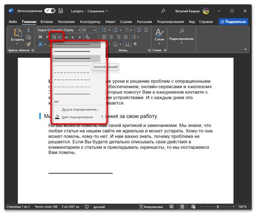Viewport: 256px width, 214px height.
Task: Switch to the Draw (Рисование) tab
Action: click(x=66, y=22)
